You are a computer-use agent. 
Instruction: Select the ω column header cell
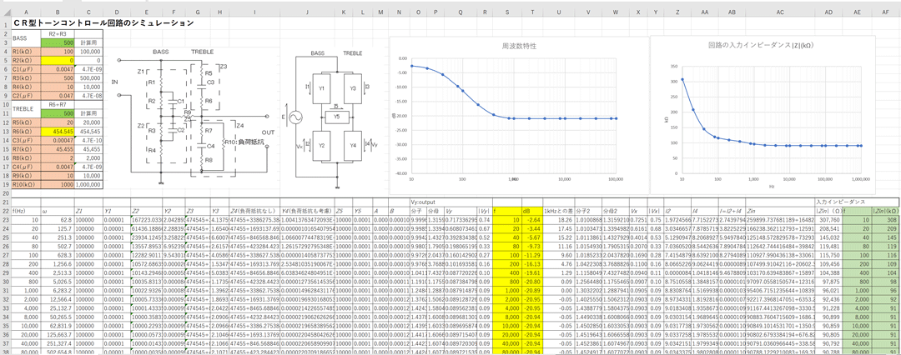point(58,210)
